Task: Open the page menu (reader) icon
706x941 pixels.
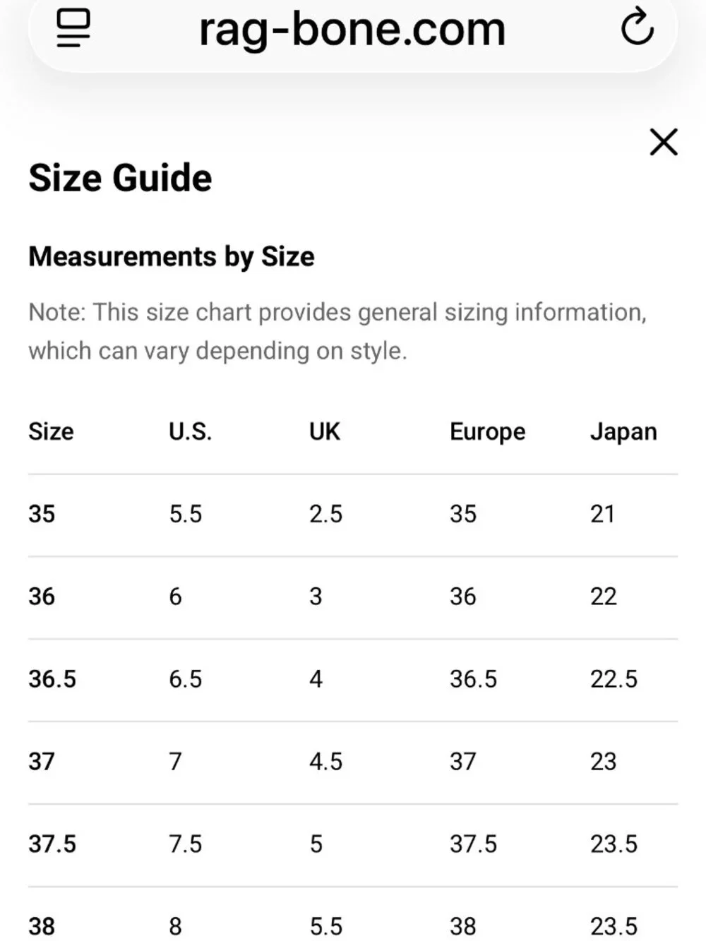Action: [73, 28]
